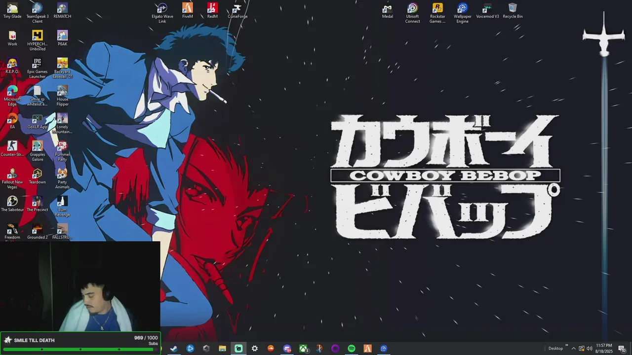This screenshot has height=355, width=632.
Task: Select HYPERCHARGE Unboxed desktop icon
Action: point(38,40)
